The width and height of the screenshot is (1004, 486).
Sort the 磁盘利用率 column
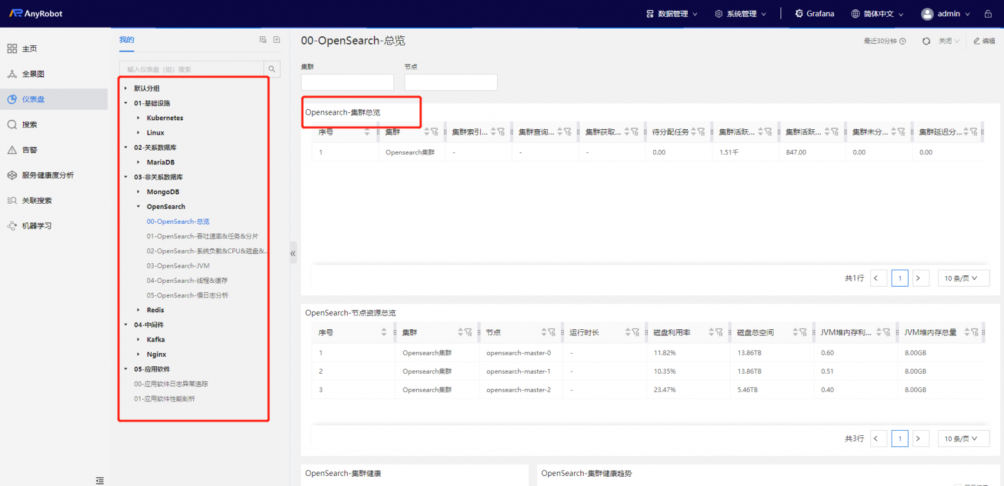click(x=712, y=332)
